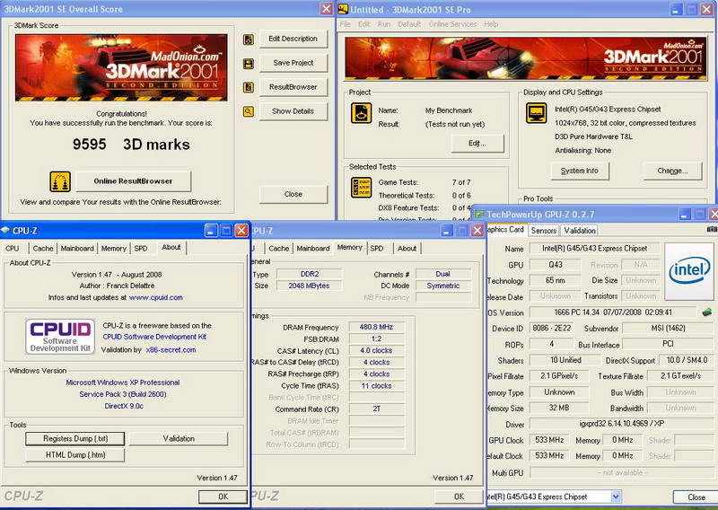Click the ResultBrowser button

[x=293, y=87]
